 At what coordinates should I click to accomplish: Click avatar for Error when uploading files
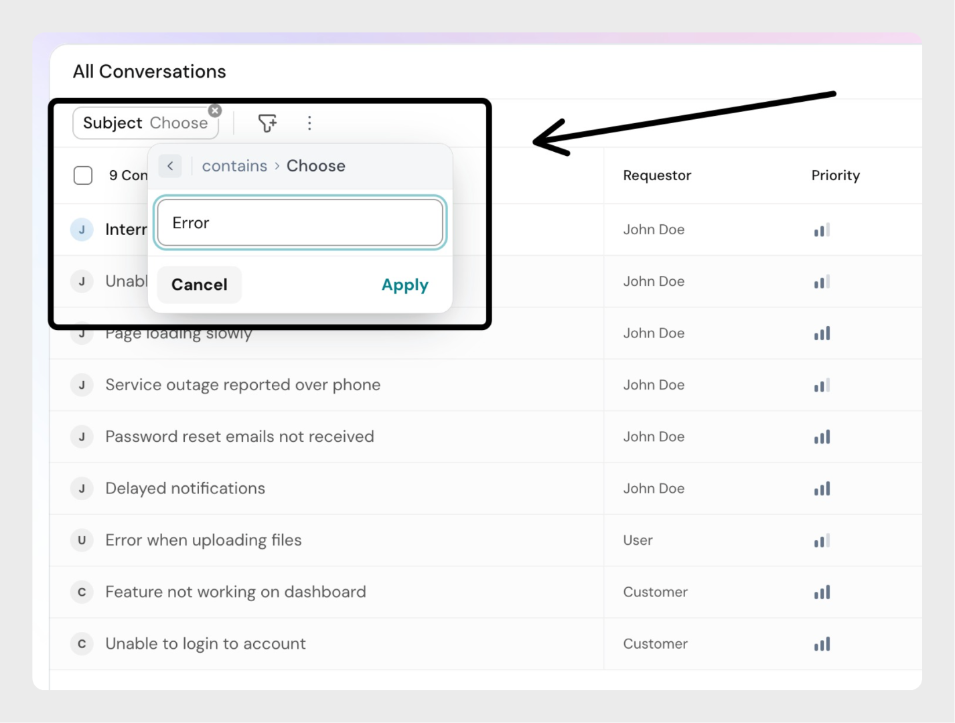(82, 540)
